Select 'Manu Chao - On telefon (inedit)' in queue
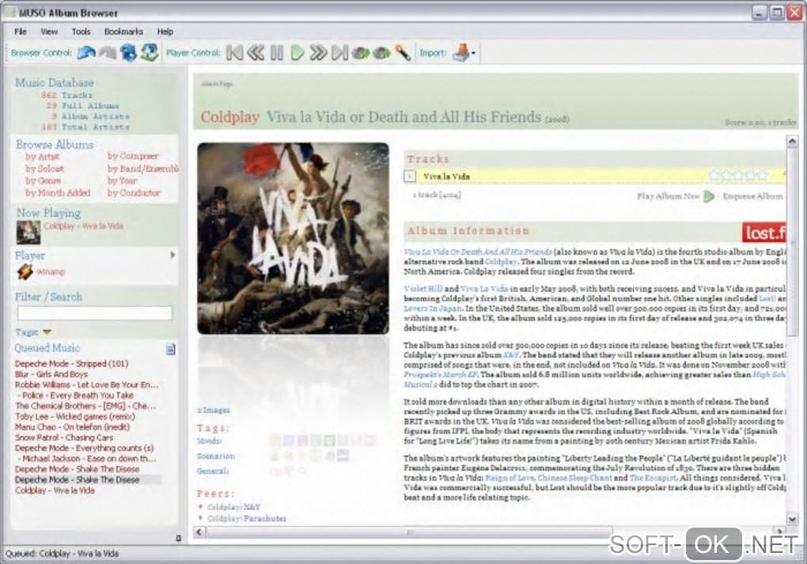807x564 pixels. pyautogui.click(x=72, y=427)
